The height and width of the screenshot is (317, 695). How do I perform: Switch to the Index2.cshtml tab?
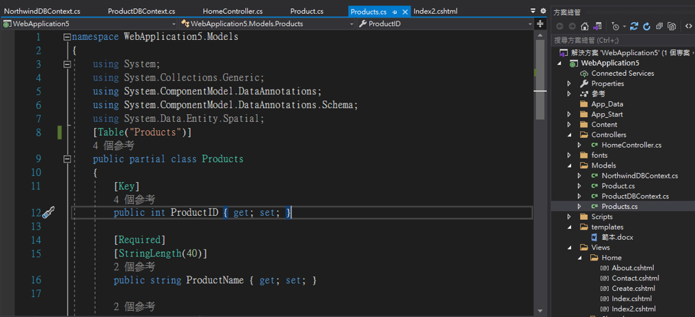point(435,11)
